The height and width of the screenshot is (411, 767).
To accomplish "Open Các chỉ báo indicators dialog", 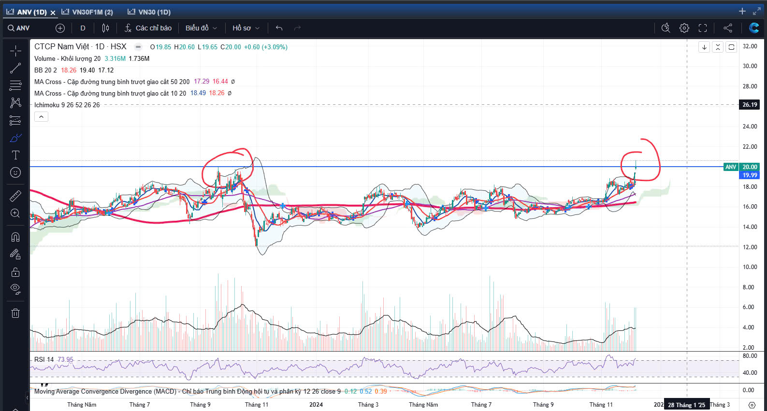I will 148,28.
